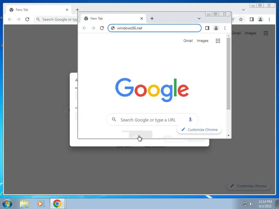Image resolution: width=279 pixels, height=209 pixels.
Task: Click the Customize Chrome button in the front window
Action: click(x=199, y=130)
